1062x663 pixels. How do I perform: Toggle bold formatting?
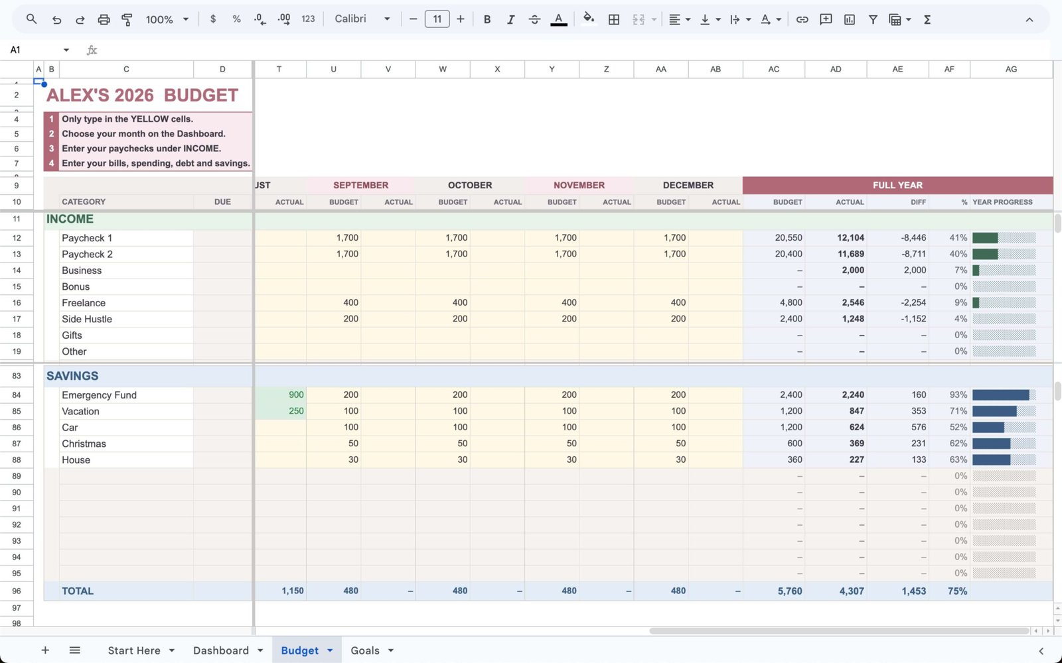pyautogui.click(x=487, y=19)
